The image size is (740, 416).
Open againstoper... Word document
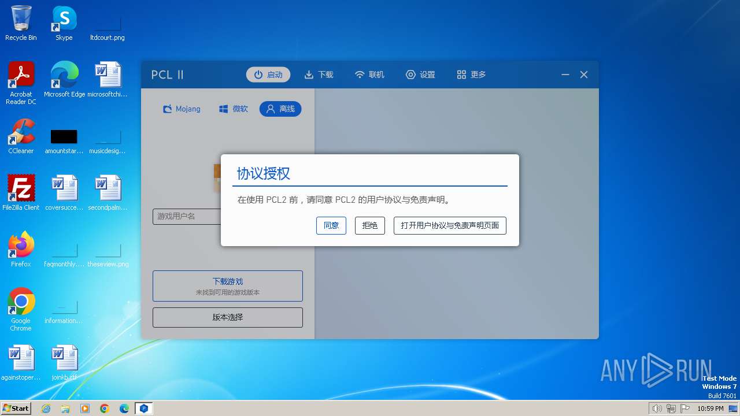21,363
